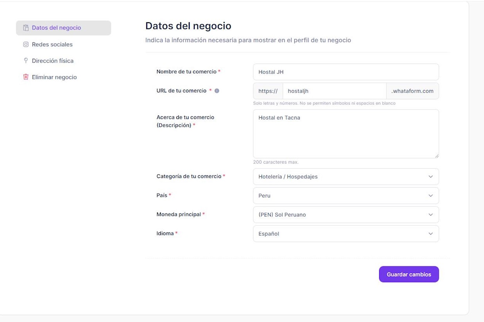Click the URL de tu comercio label
484x322 pixels.
[181, 90]
